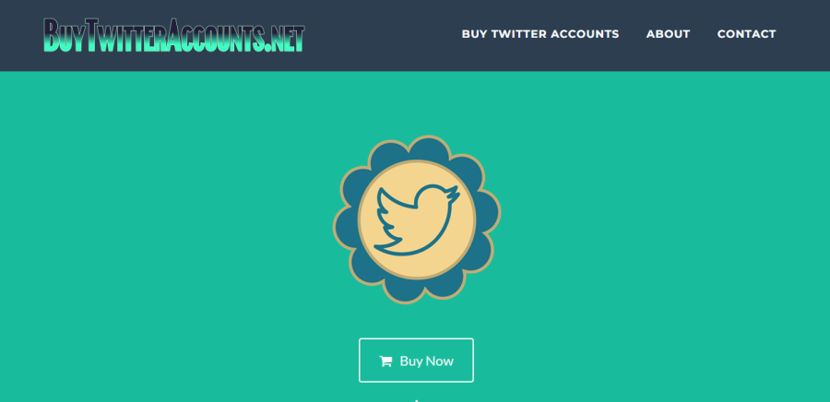830x402 pixels.
Task: Click the shopping cart icon
Action: (385, 361)
